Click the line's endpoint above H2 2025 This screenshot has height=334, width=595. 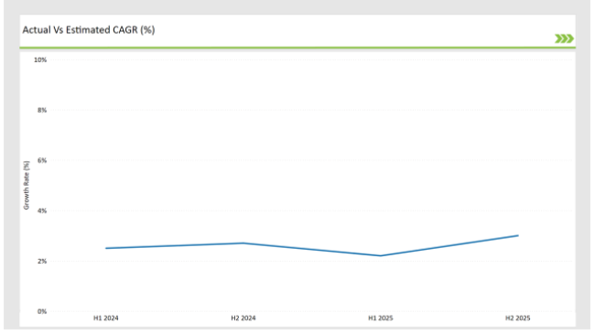click(518, 236)
